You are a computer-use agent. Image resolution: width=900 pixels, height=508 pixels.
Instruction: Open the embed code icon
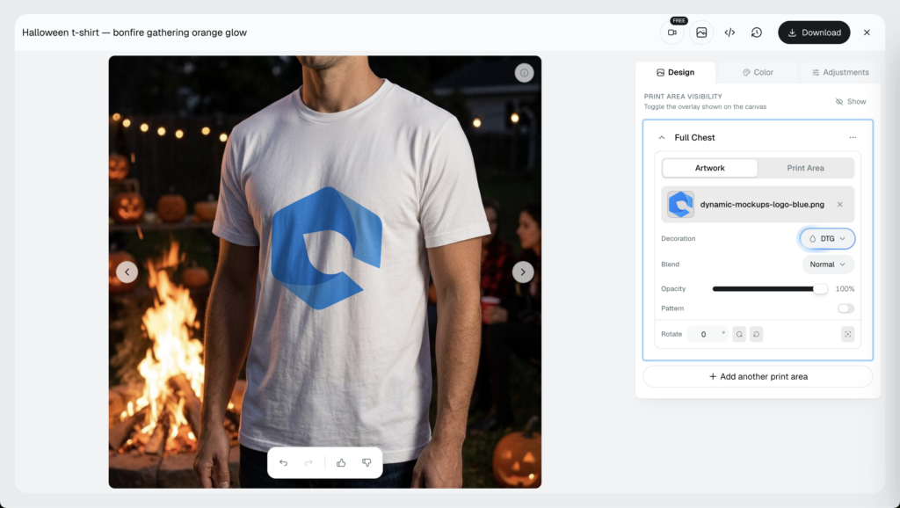click(x=729, y=33)
